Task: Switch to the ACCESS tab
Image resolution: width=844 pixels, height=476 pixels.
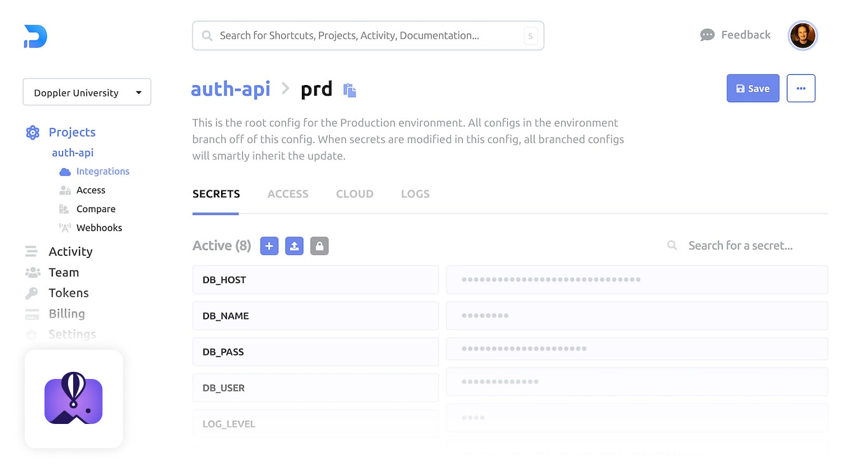Action: 288,194
